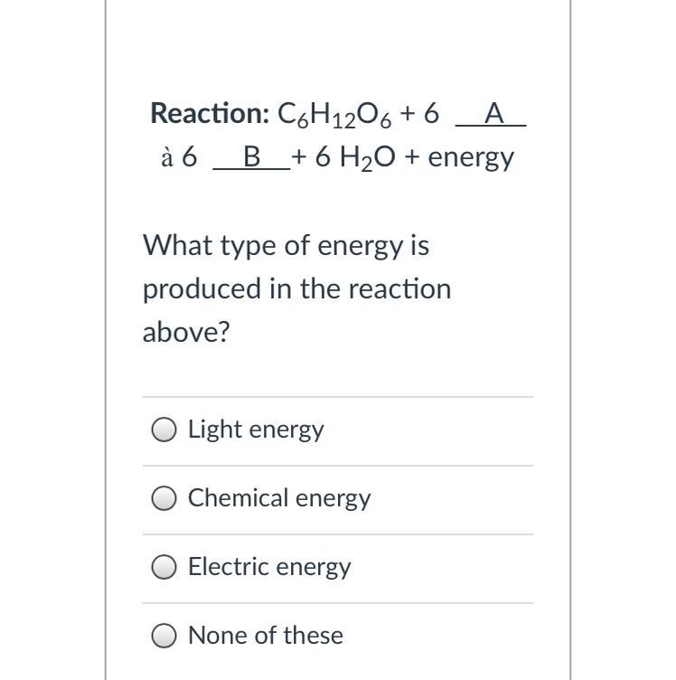Click the 'What type of energy is' line
The width and height of the screenshot is (676, 680).
286,245
